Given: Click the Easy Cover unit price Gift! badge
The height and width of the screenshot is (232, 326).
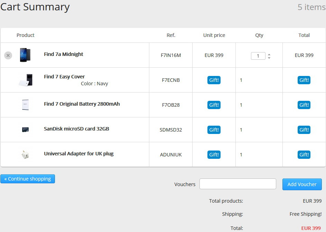Looking at the screenshot, I should coord(214,80).
